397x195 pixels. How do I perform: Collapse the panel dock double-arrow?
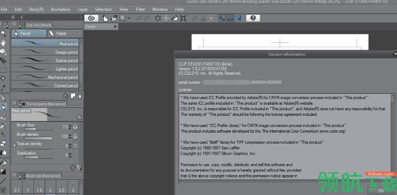[13, 17]
